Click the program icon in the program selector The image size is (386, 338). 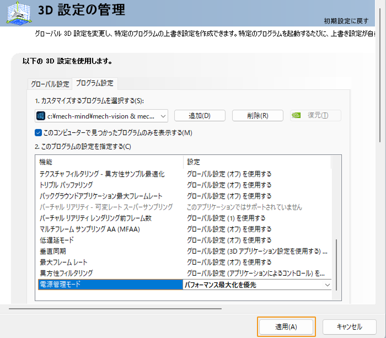tap(40, 116)
